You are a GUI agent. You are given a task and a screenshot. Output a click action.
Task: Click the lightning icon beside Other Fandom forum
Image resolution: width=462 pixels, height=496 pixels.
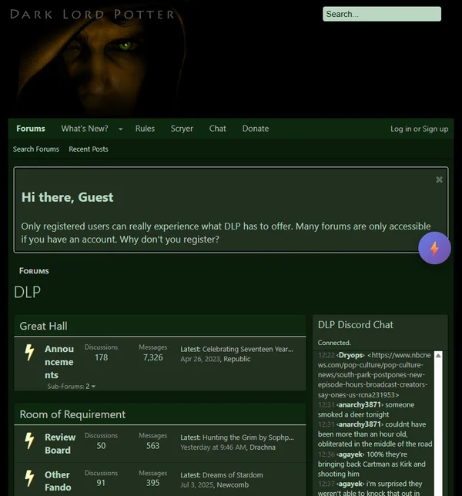[29, 478]
